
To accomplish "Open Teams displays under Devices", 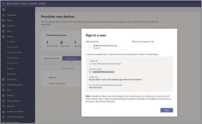I will [13, 58].
